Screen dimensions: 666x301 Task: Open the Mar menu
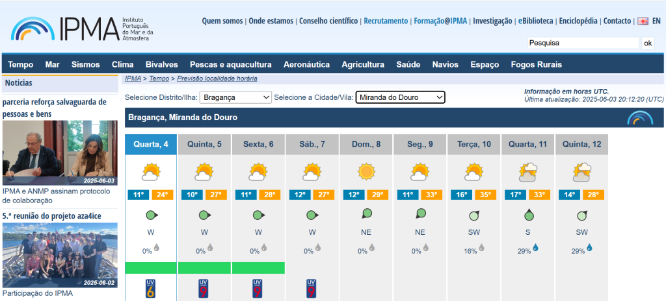click(52, 64)
